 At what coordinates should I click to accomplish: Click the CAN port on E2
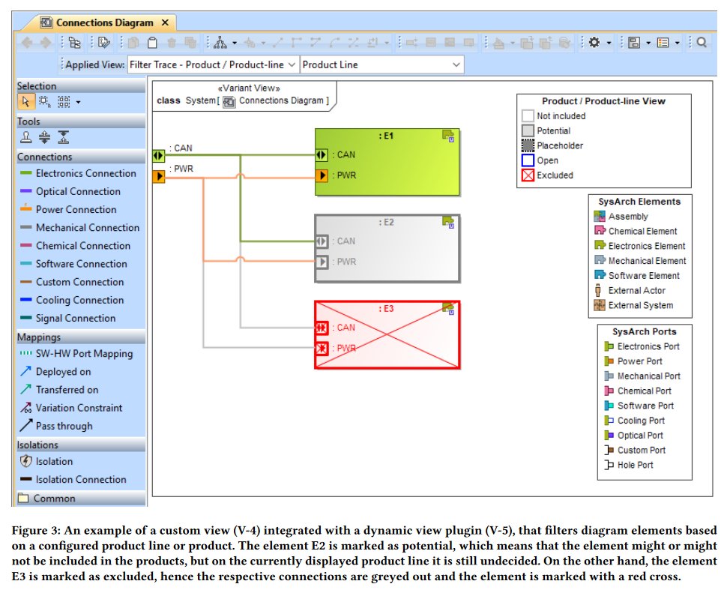click(322, 241)
